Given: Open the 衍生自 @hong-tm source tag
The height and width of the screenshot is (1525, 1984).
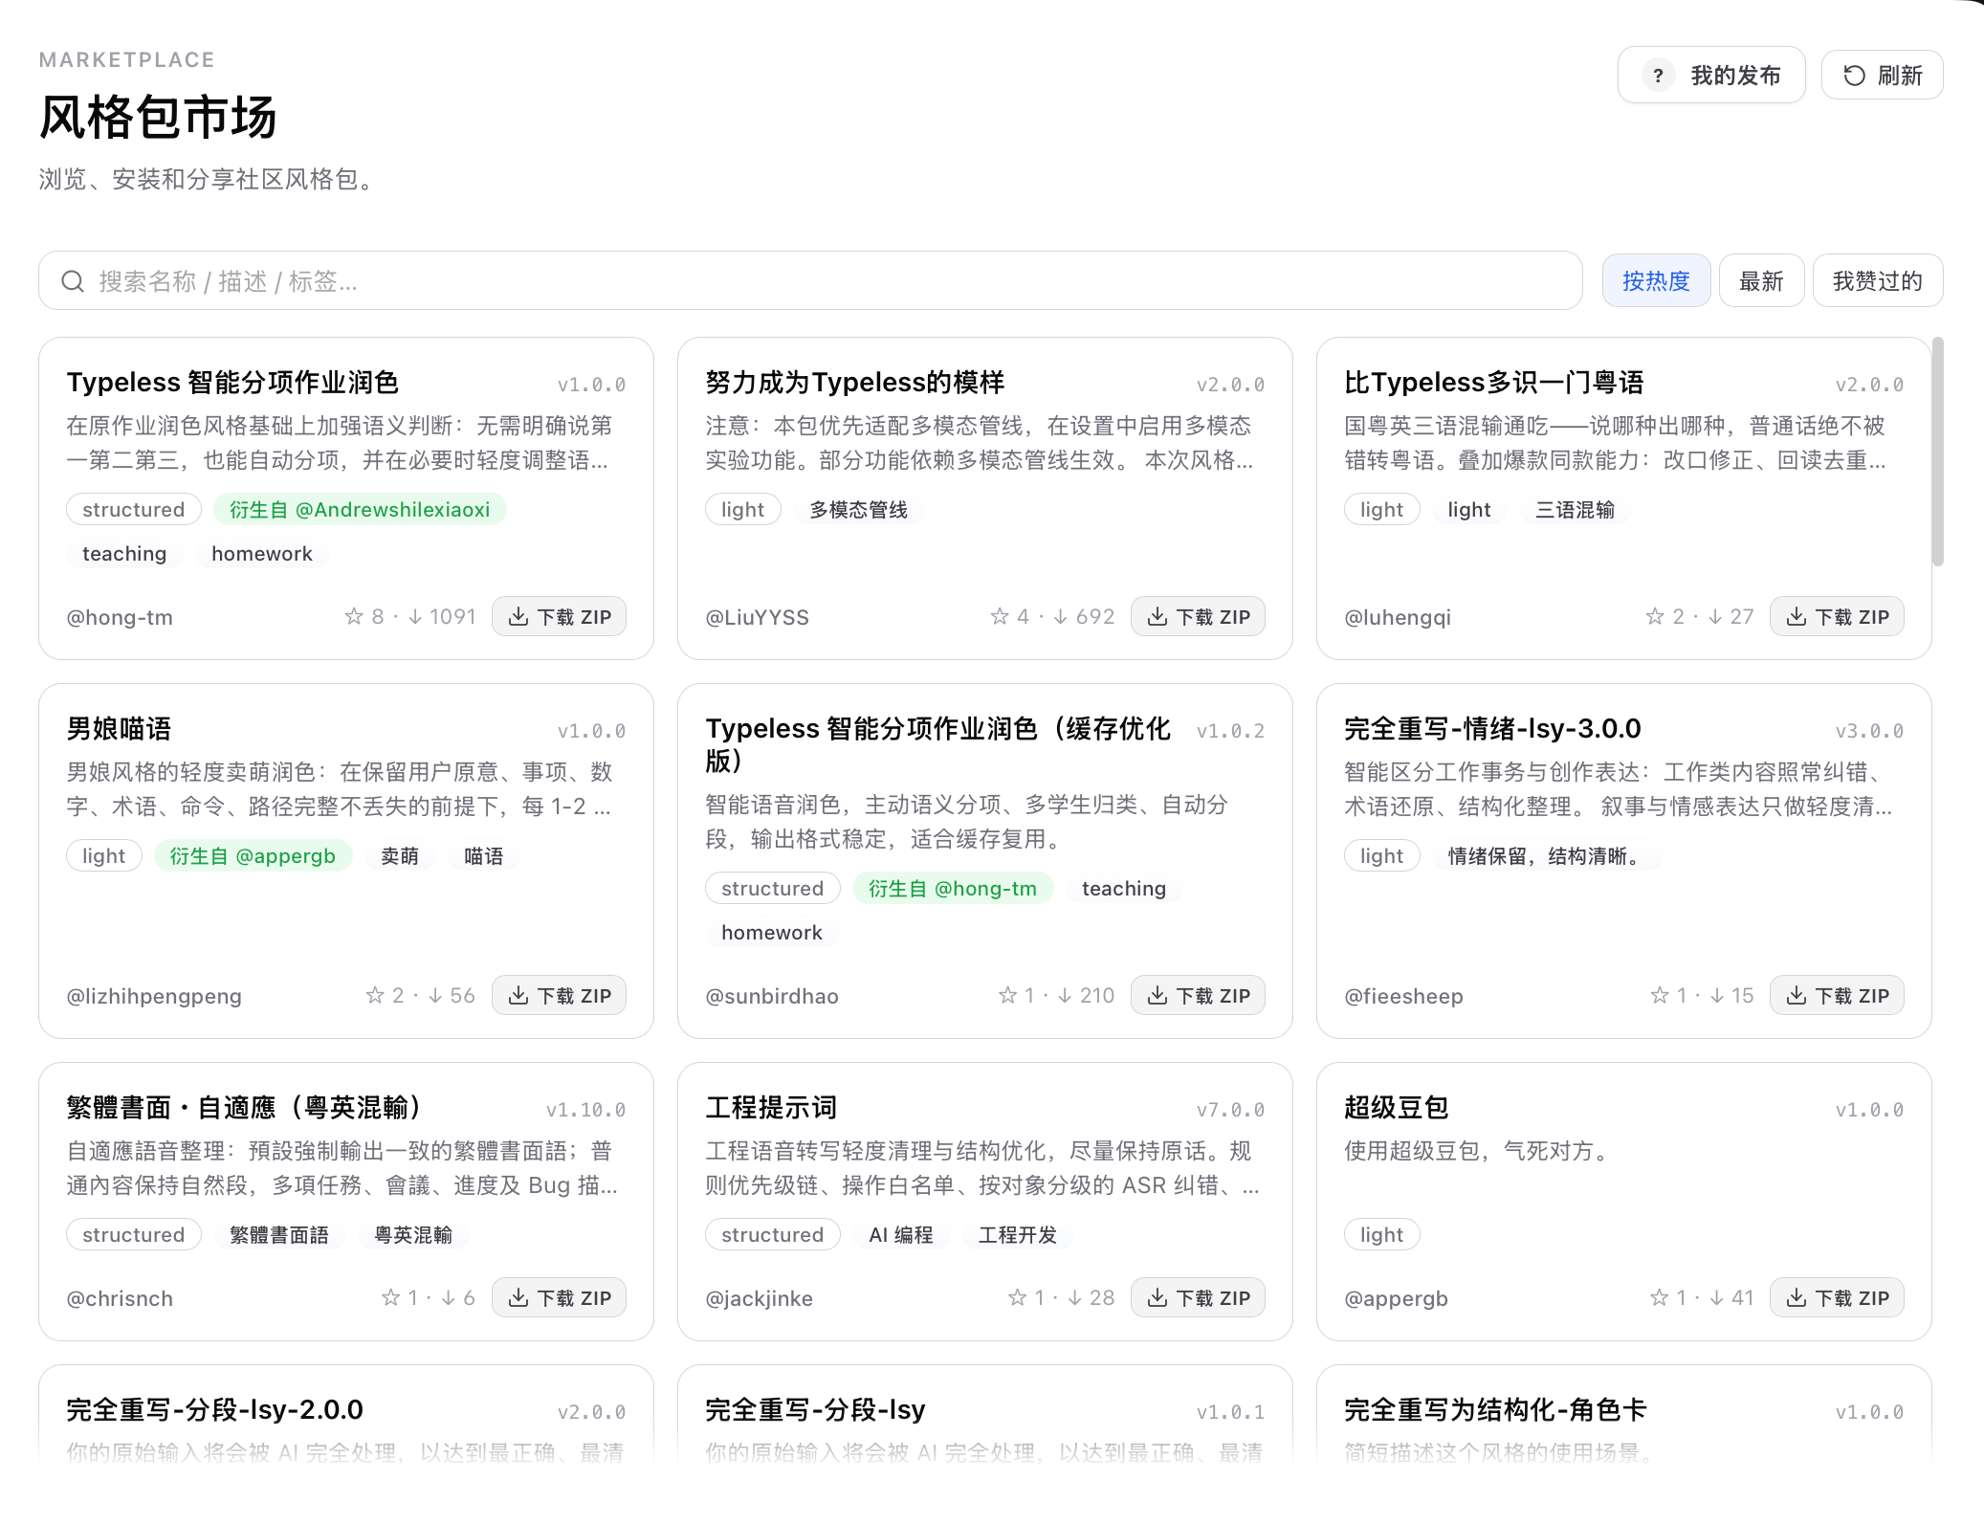Looking at the screenshot, I should tap(953, 889).
